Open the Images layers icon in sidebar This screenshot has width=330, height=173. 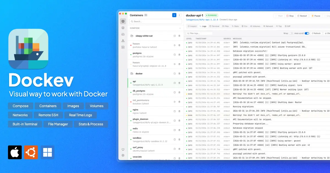point(123,28)
